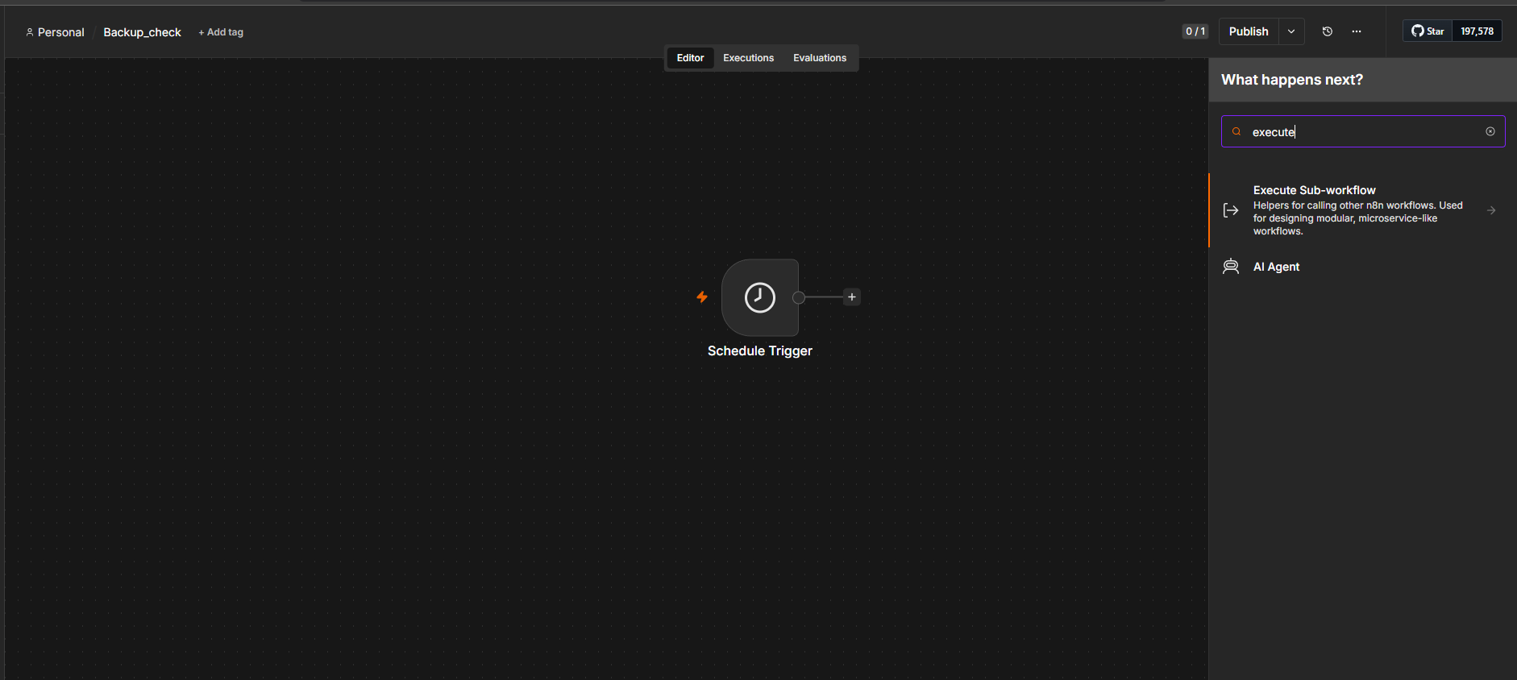Screen dimensions: 1517x680
Task: Click the Schedule Trigger output connector dot
Action: click(799, 297)
